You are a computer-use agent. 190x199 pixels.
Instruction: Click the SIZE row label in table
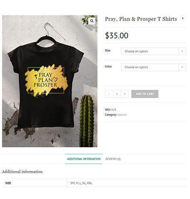[x=8, y=183]
